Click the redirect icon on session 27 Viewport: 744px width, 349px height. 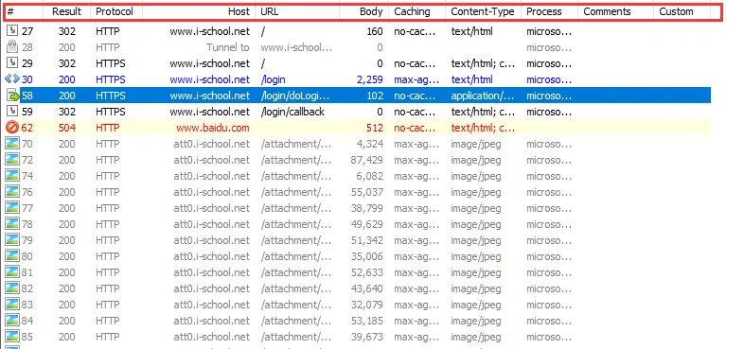click(x=12, y=31)
